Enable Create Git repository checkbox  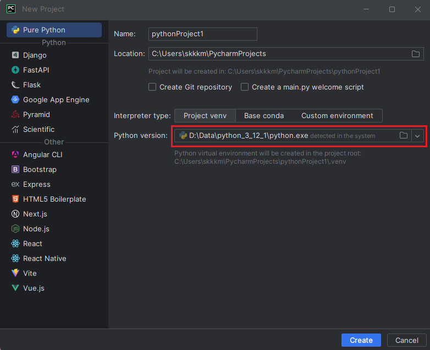tap(152, 87)
